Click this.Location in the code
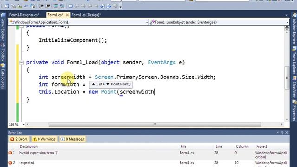This screenshot has width=297, height=167. (x=59, y=92)
